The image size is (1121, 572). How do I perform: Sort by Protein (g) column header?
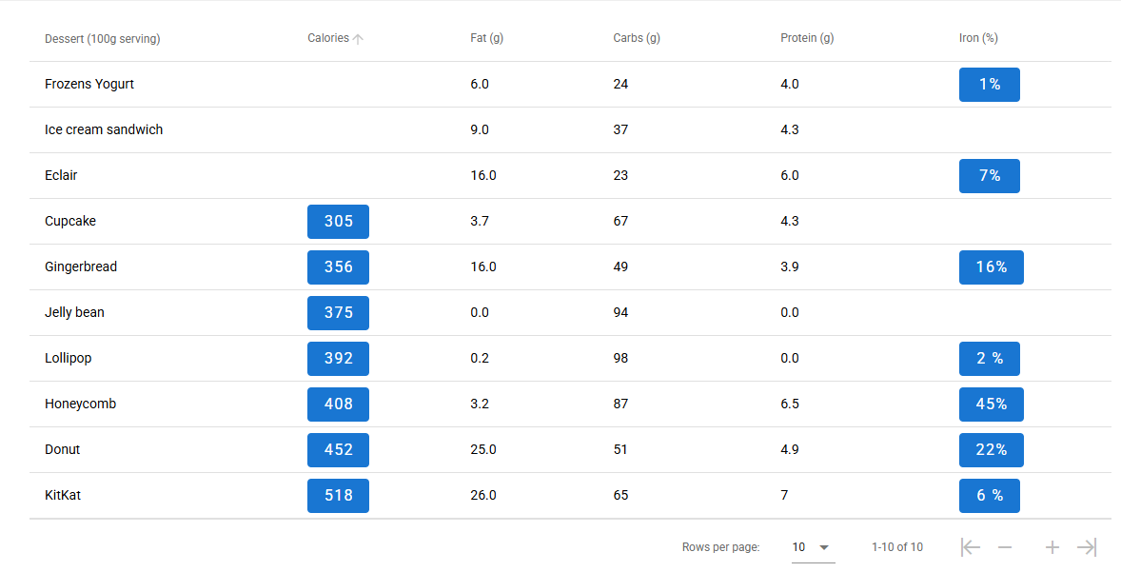coord(807,38)
